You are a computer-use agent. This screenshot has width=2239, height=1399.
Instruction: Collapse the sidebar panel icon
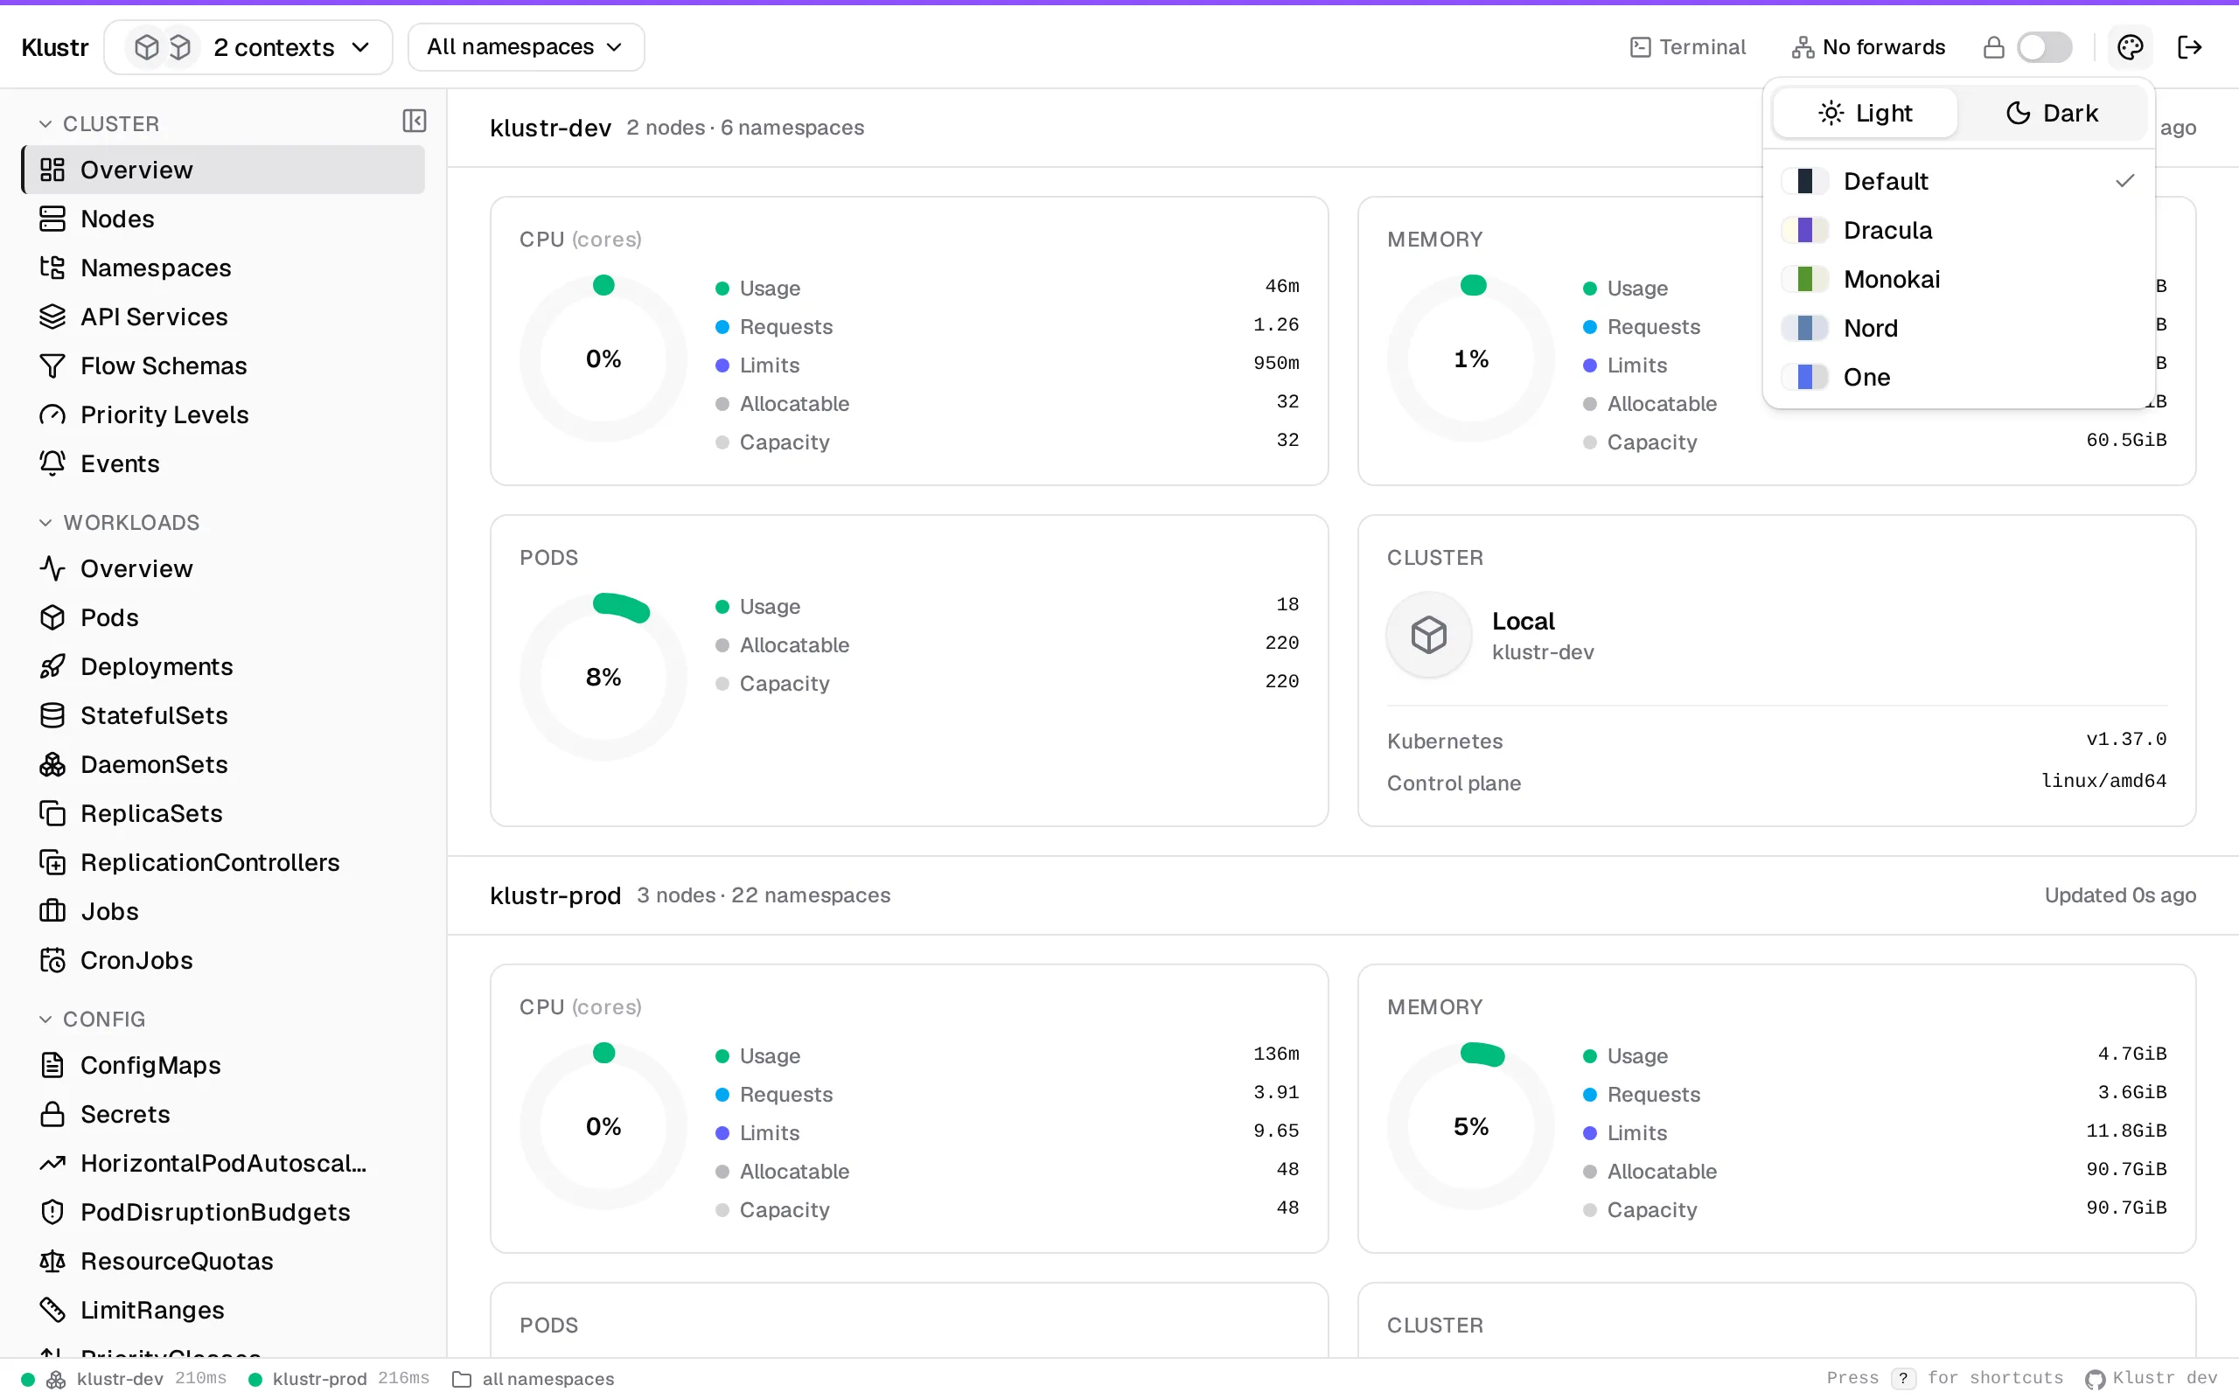(x=415, y=122)
